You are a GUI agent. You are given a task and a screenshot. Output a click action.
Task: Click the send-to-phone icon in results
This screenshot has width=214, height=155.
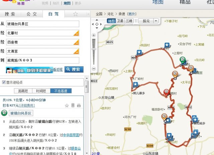[73, 105]
